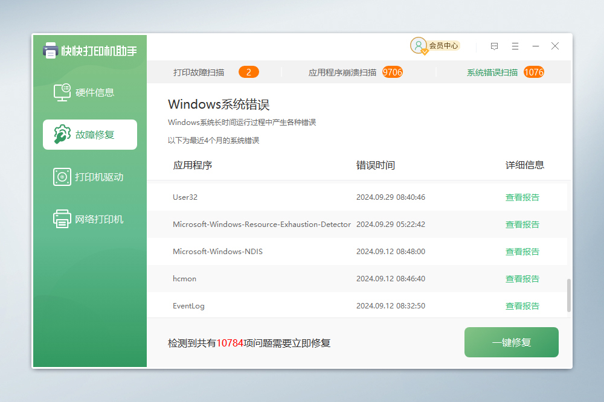Open network printer icon in sidebar

(62, 219)
